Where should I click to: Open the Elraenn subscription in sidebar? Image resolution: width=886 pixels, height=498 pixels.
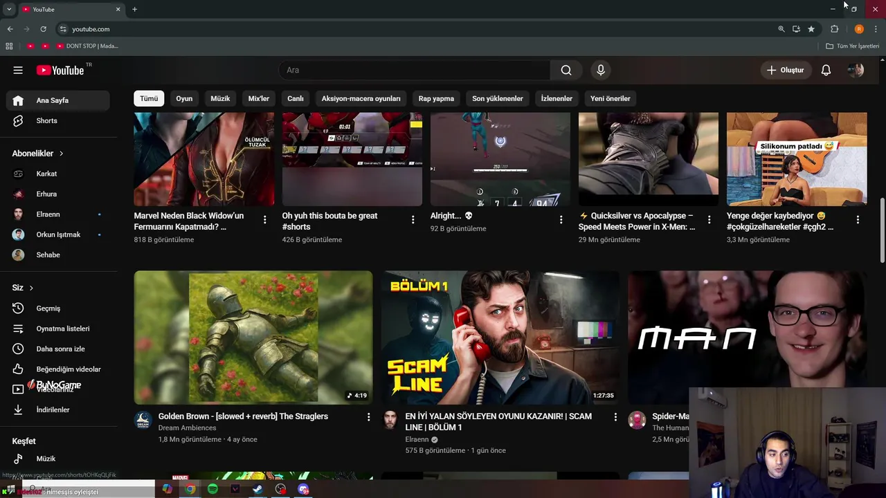coord(58,214)
